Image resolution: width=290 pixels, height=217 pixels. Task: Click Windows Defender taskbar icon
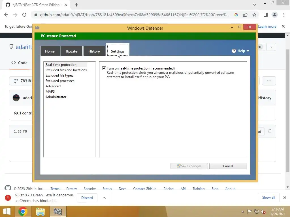point(58,211)
